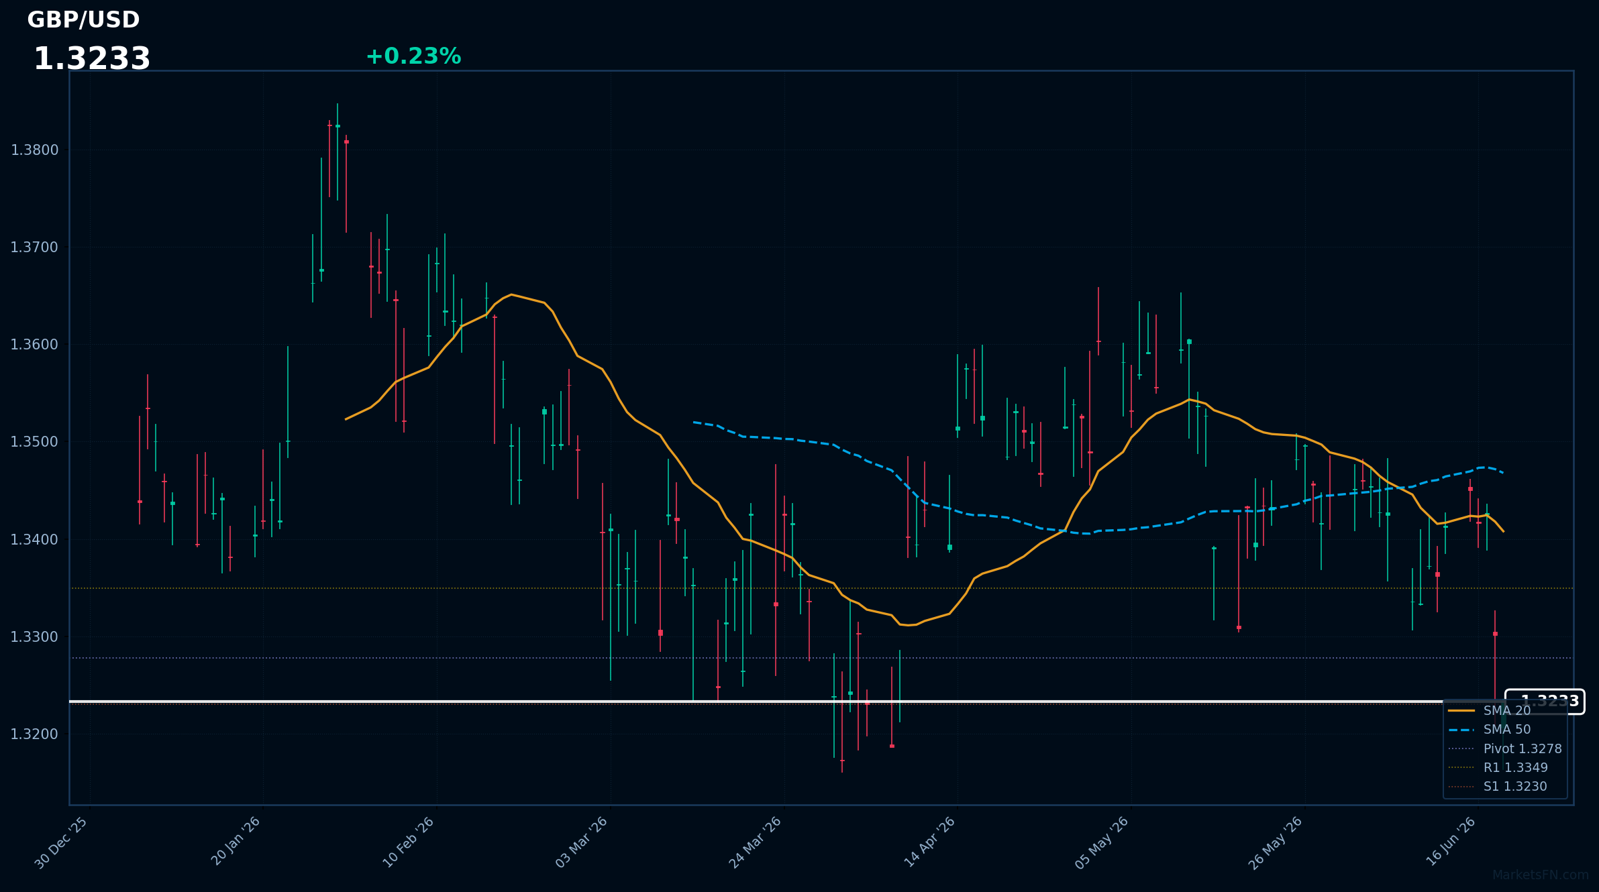The image size is (1599, 892).
Task: Click the 1.3800 y-axis label
Action: coord(35,150)
